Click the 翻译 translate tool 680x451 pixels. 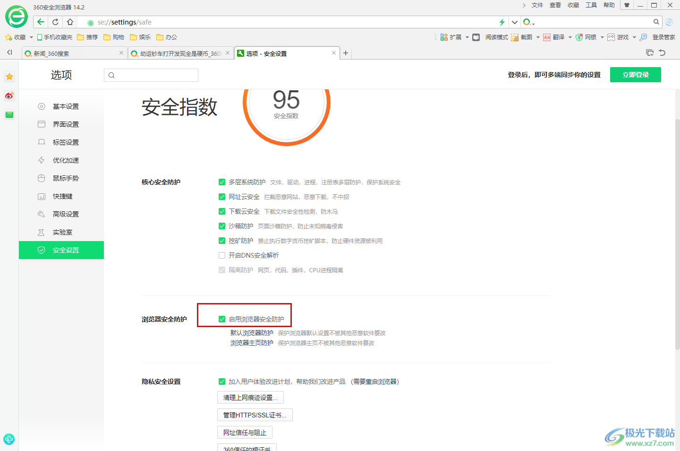[x=554, y=37]
